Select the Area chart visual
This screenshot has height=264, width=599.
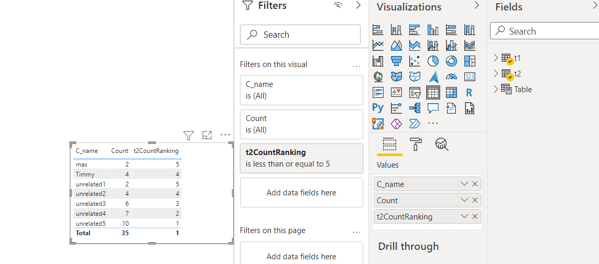[x=396, y=46]
